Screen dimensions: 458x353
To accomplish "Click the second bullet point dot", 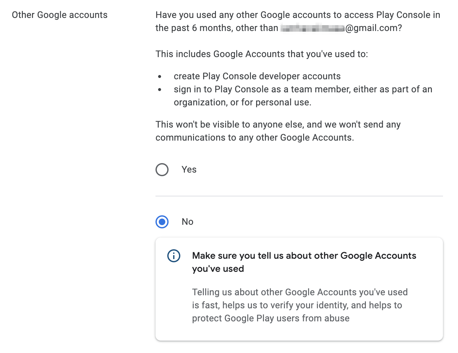I will pos(160,90).
